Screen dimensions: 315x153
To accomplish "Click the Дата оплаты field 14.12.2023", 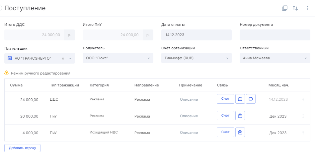I will (197, 35).
